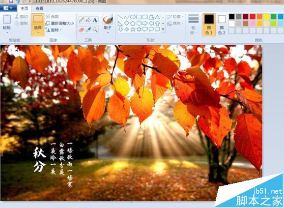Image resolution: width=284 pixels, height=208 pixels.
Task: Open the Size (粗细) line thickness dropdown
Action: point(193,25)
